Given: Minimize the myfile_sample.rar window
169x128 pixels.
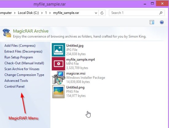Looking at the screenshot, I should [145, 4].
